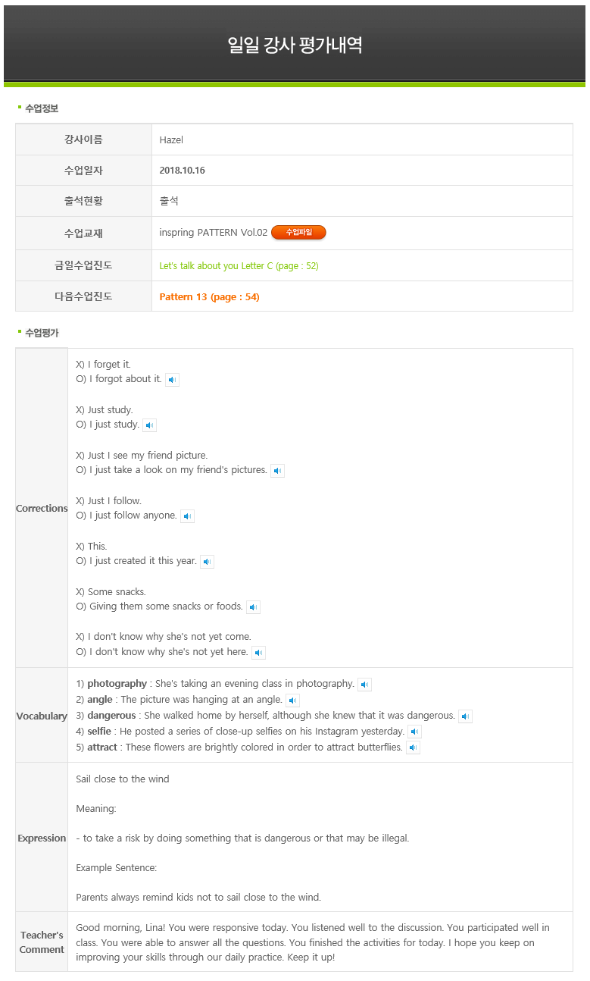Play the dangerous vocabulary sentence audio
The width and height of the screenshot is (590, 981).
point(466,716)
